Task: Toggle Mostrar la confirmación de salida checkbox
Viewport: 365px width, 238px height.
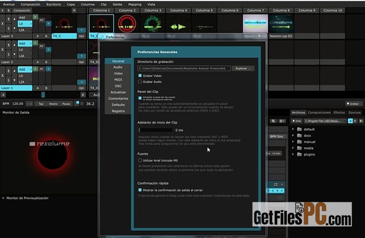Action: pyautogui.click(x=140, y=190)
